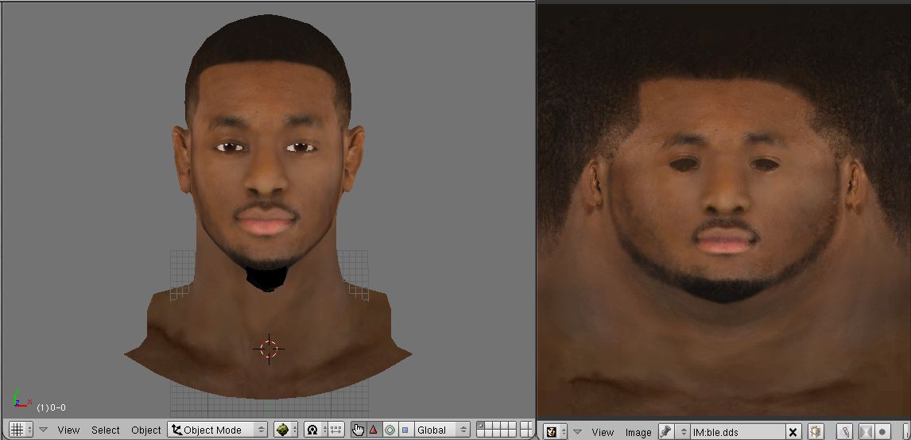Select the first layer button

(480, 426)
